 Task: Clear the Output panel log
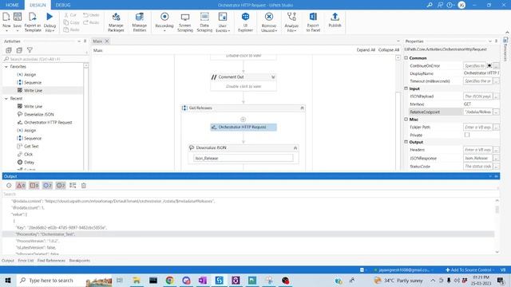tap(84, 186)
